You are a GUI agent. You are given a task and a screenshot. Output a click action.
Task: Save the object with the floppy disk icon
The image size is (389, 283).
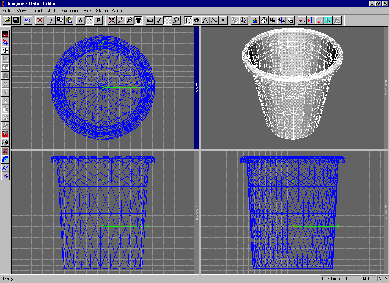point(16,21)
